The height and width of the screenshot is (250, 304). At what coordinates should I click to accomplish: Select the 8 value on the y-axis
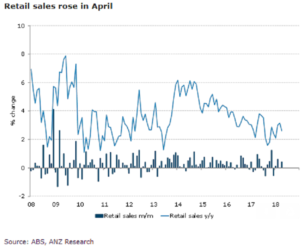pyautogui.click(x=23, y=54)
